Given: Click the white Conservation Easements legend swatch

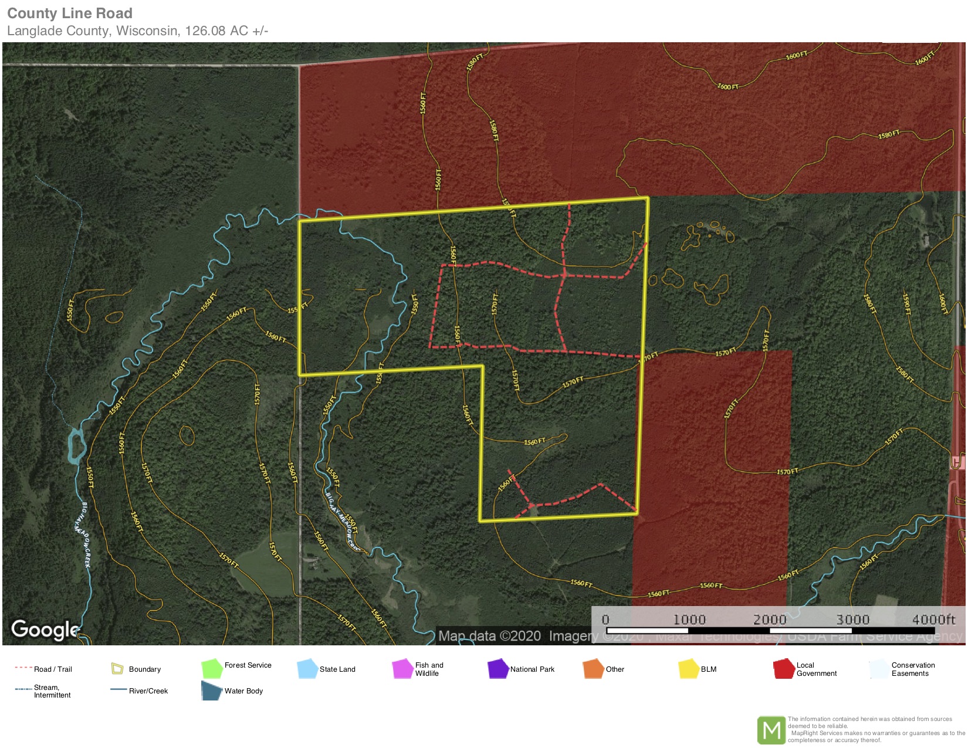Looking at the screenshot, I should [879, 669].
